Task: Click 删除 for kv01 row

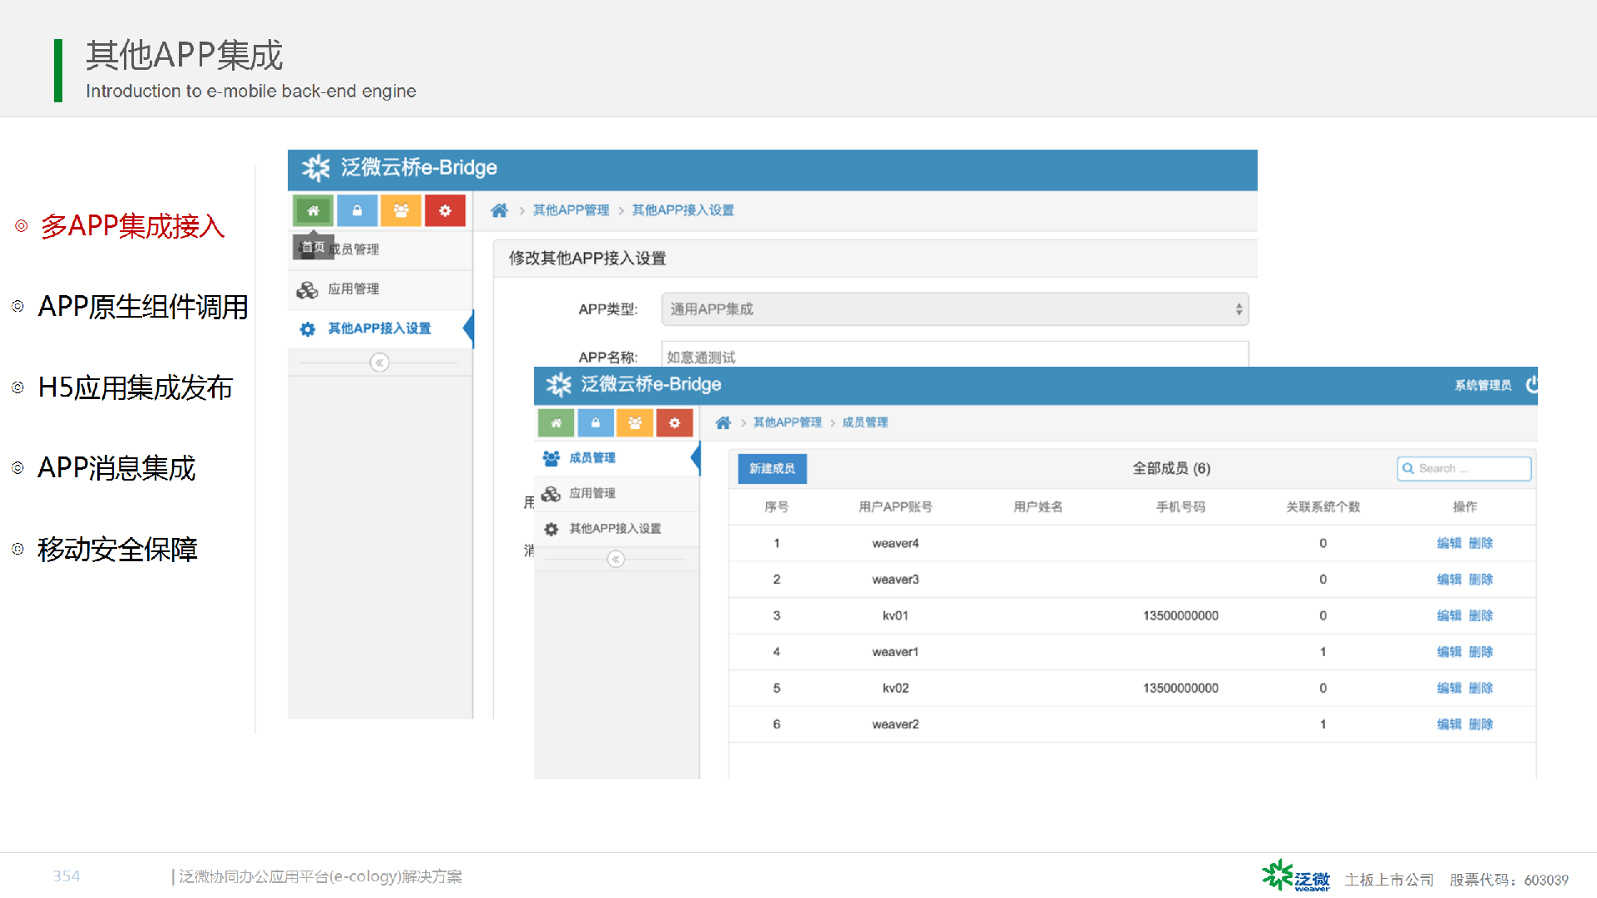Action: click(x=1481, y=615)
